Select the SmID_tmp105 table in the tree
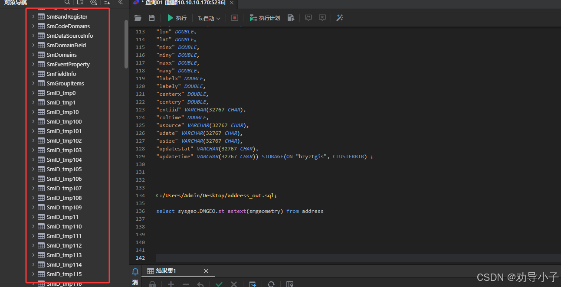The height and width of the screenshot is (287, 561). click(x=64, y=169)
